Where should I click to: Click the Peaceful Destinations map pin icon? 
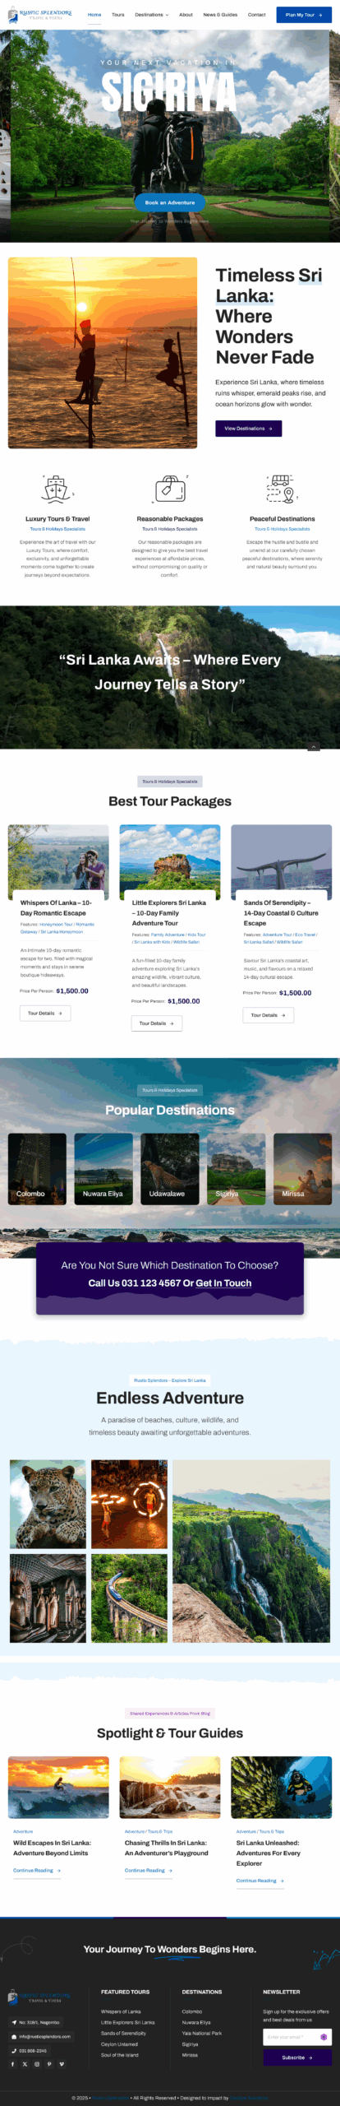tap(282, 489)
